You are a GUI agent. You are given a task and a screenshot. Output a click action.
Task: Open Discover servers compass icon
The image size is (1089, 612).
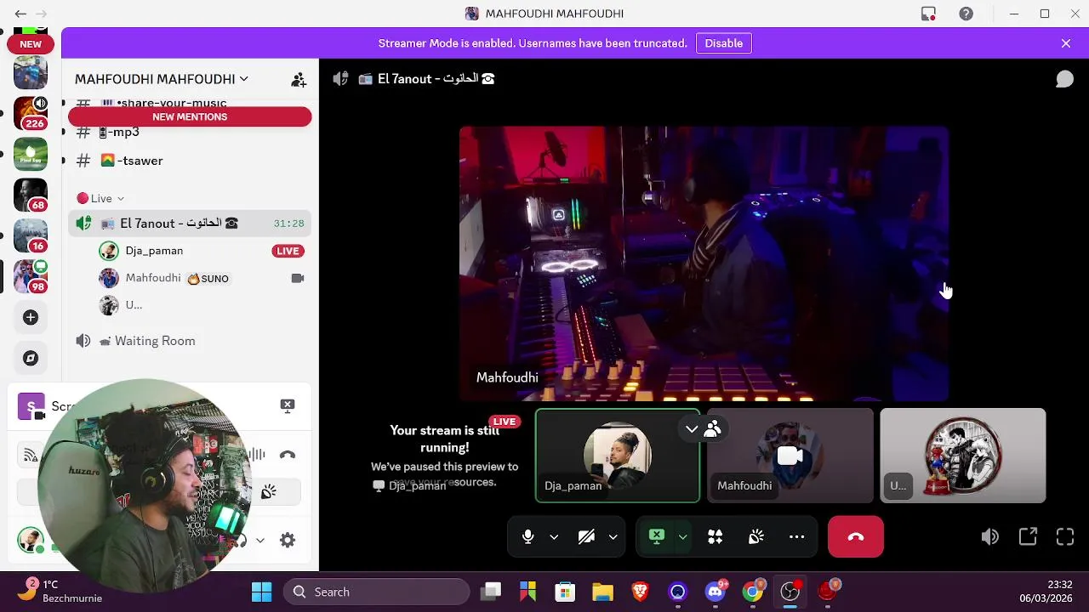(x=31, y=358)
